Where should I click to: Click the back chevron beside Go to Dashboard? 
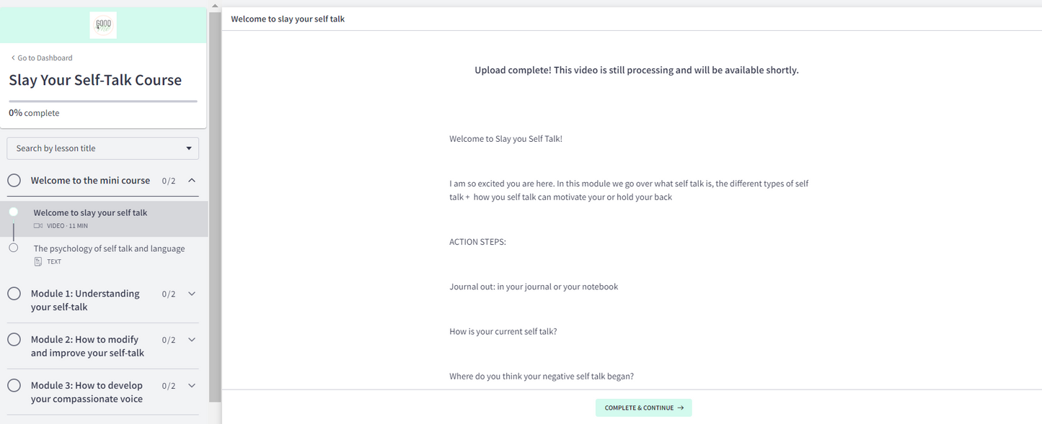13,58
